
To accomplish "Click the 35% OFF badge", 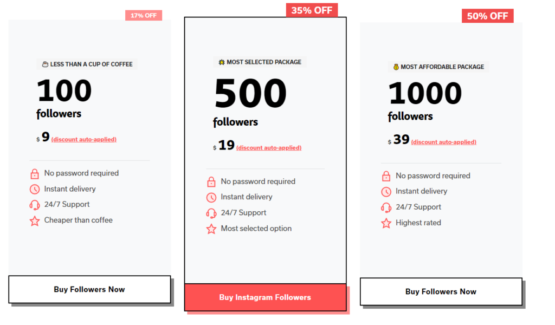I will [312, 10].
